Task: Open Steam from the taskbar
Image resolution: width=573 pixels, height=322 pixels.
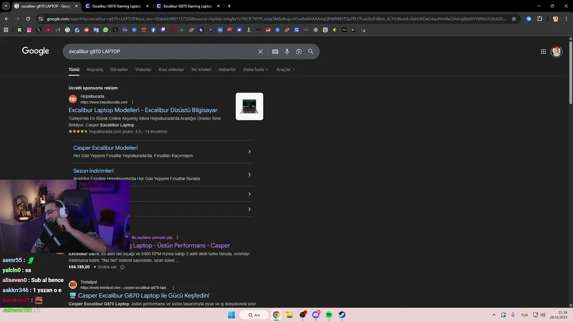Action: [342, 315]
